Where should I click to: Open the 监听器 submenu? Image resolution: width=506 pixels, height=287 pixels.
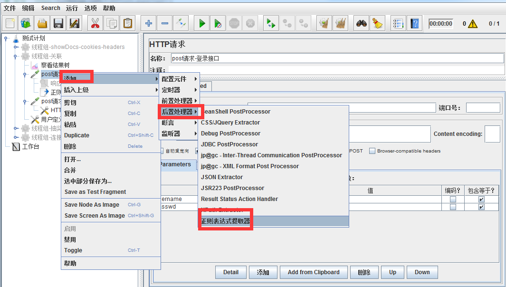[179, 134]
